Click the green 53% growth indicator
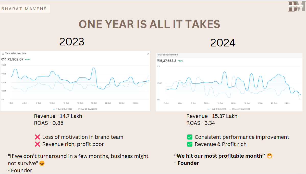The height and width of the screenshot is (174, 306). coord(180,61)
